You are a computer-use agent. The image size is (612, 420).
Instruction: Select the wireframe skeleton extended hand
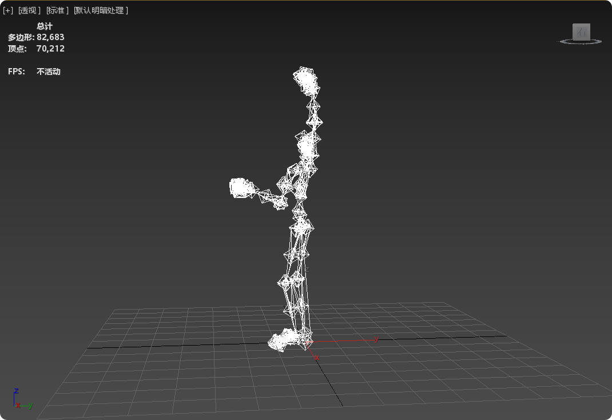coord(242,188)
